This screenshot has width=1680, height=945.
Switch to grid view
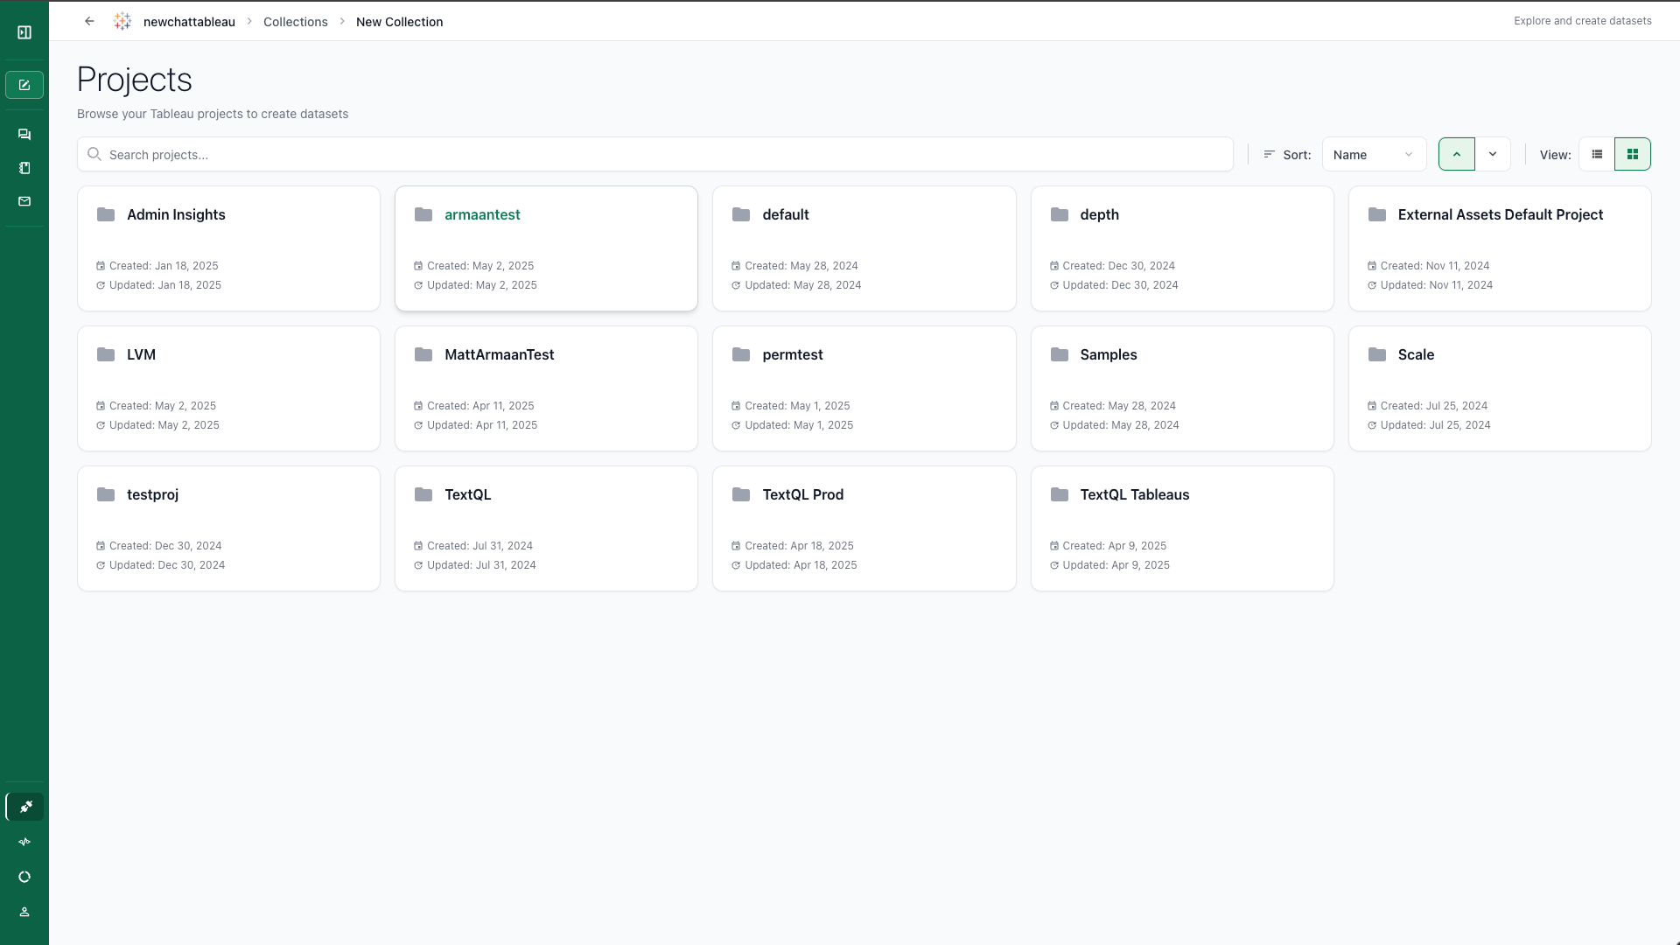click(x=1632, y=153)
